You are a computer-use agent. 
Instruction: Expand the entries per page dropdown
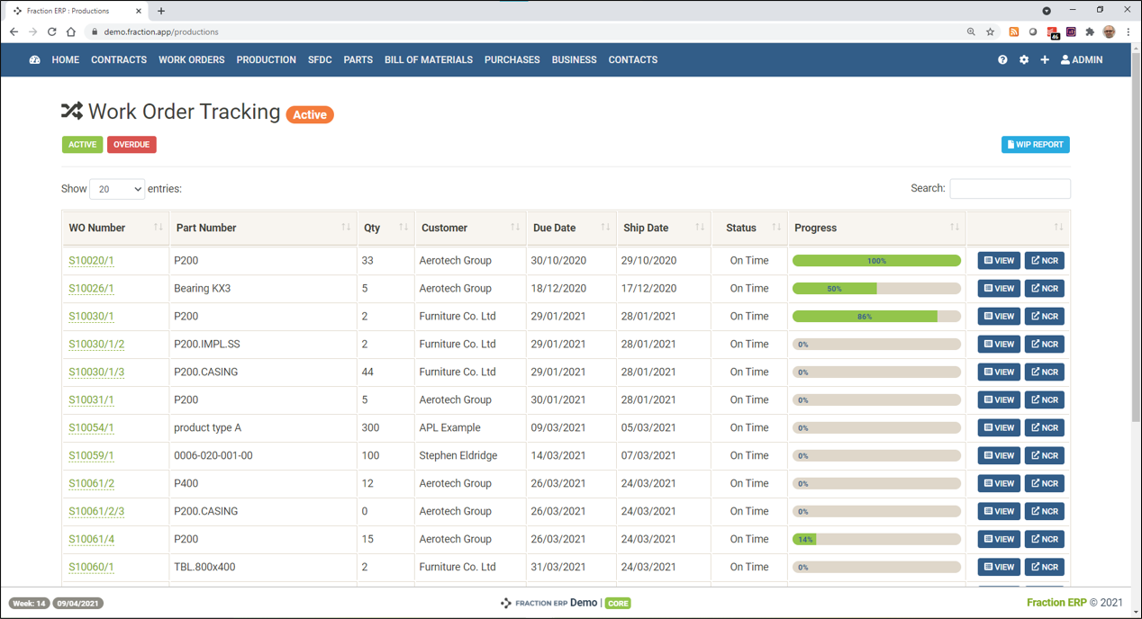click(x=117, y=189)
